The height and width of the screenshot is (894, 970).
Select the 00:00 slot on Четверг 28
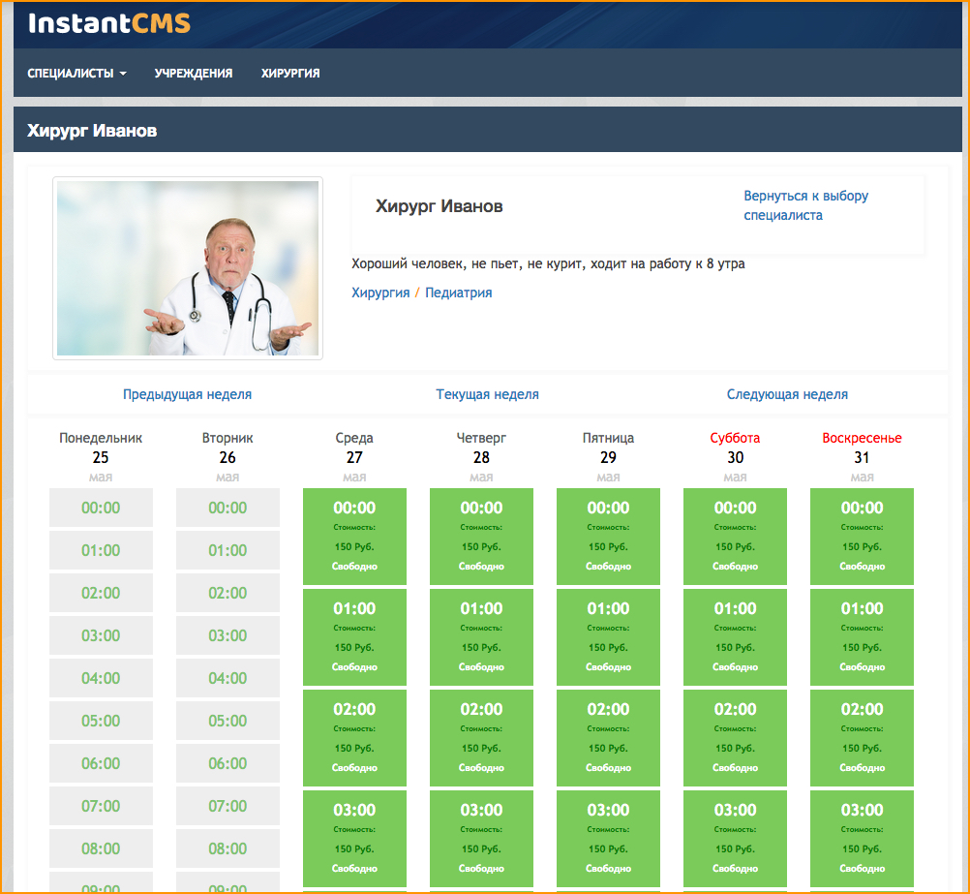(x=481, y=537)
